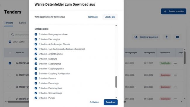Click Schließen to close dialog
Viewport: 190px width, 107px height.
[94, 102]
